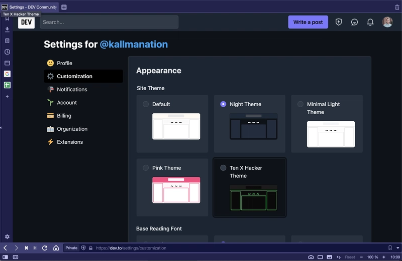
Task: Open the Window panel in the sidebar
Action: (7, 63)
